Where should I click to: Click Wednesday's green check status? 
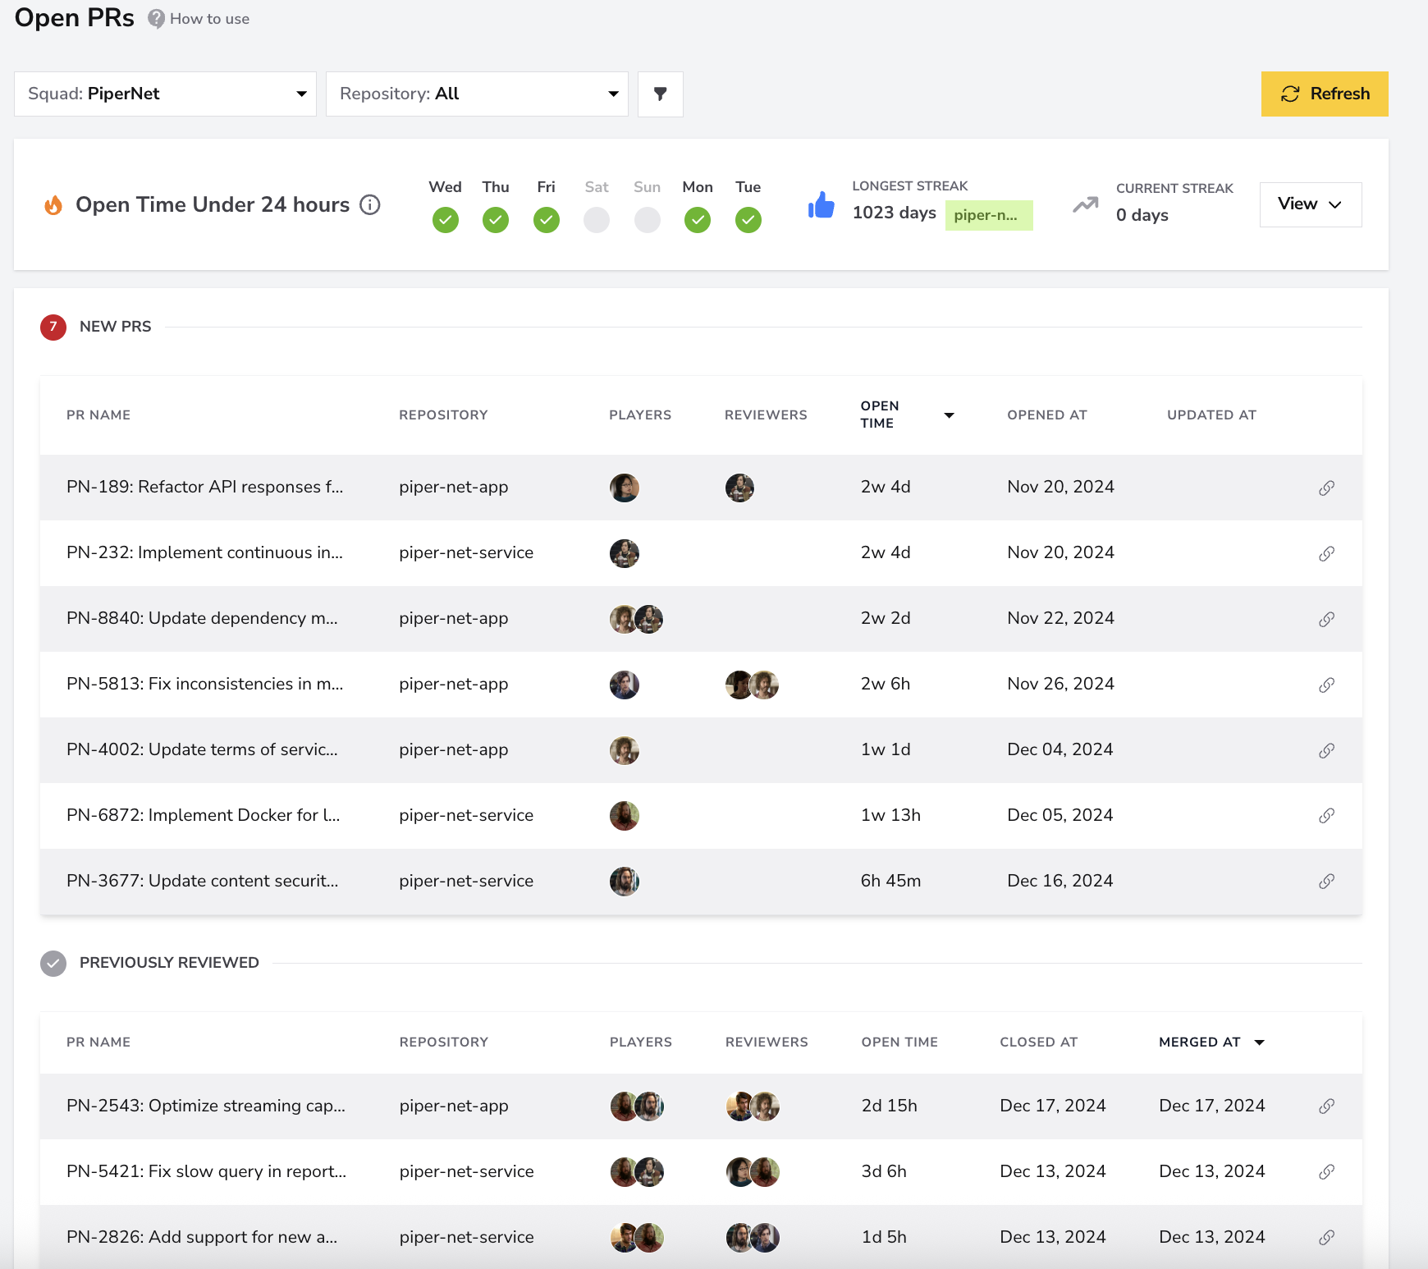click(446, 220)
